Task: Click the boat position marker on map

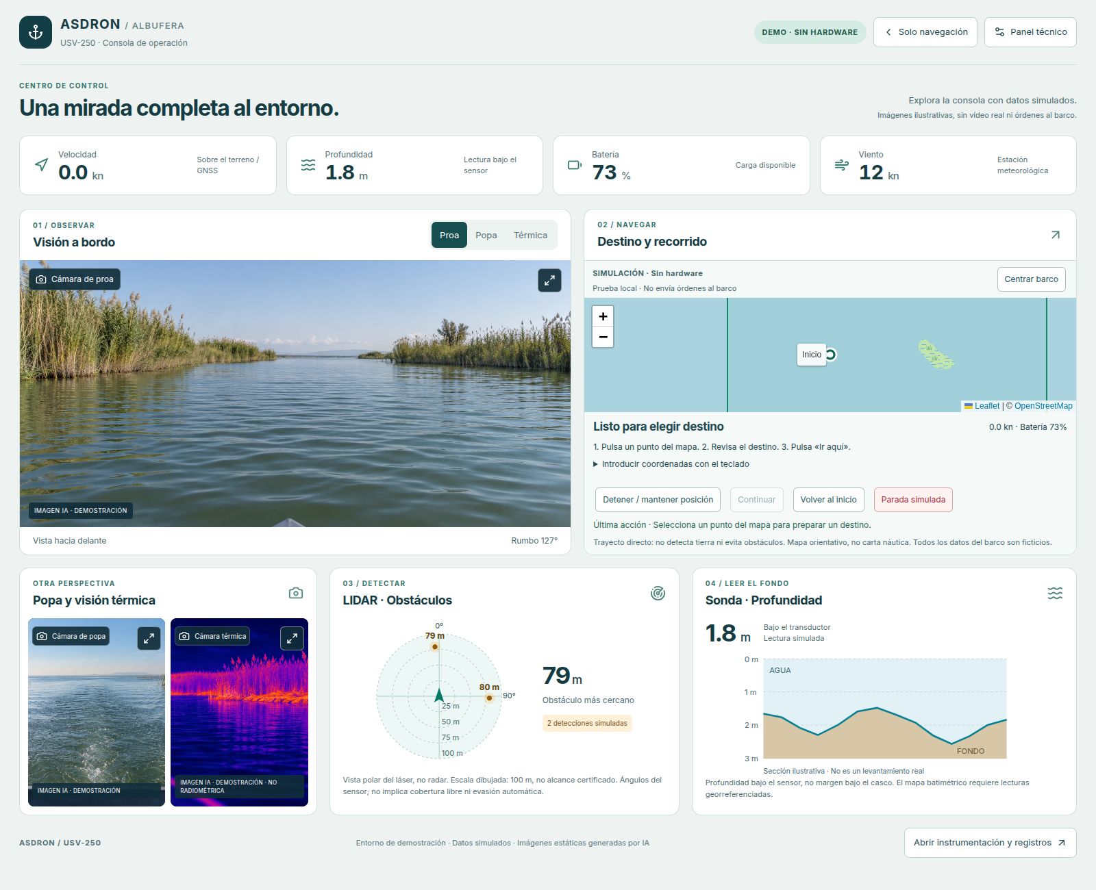Action: (x=831, y=355)
